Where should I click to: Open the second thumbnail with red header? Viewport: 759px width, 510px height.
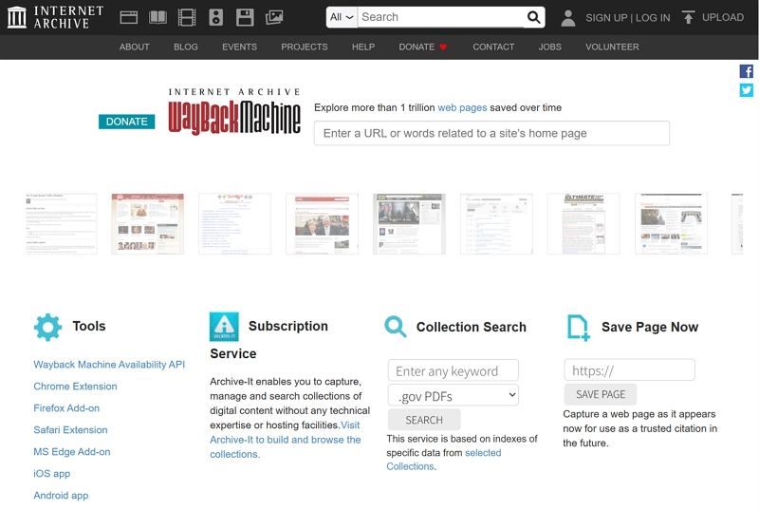tap(148, 224)
